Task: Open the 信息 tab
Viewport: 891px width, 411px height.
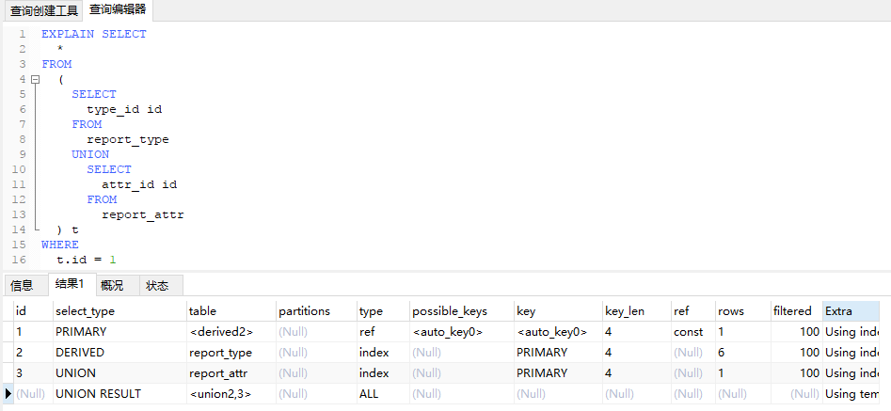Action: (x=22, y=285)
